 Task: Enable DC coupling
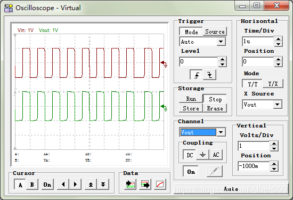click(x=190, y=155)
